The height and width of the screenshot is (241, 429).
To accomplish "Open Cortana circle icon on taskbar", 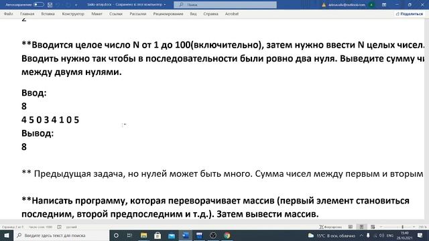I will click(x=116, y=235).
